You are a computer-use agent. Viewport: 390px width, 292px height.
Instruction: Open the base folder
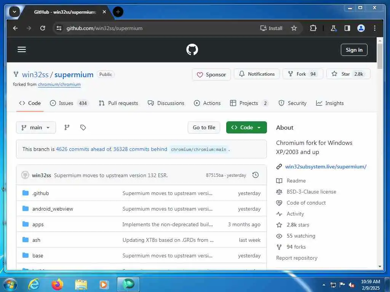pos(38,256)
